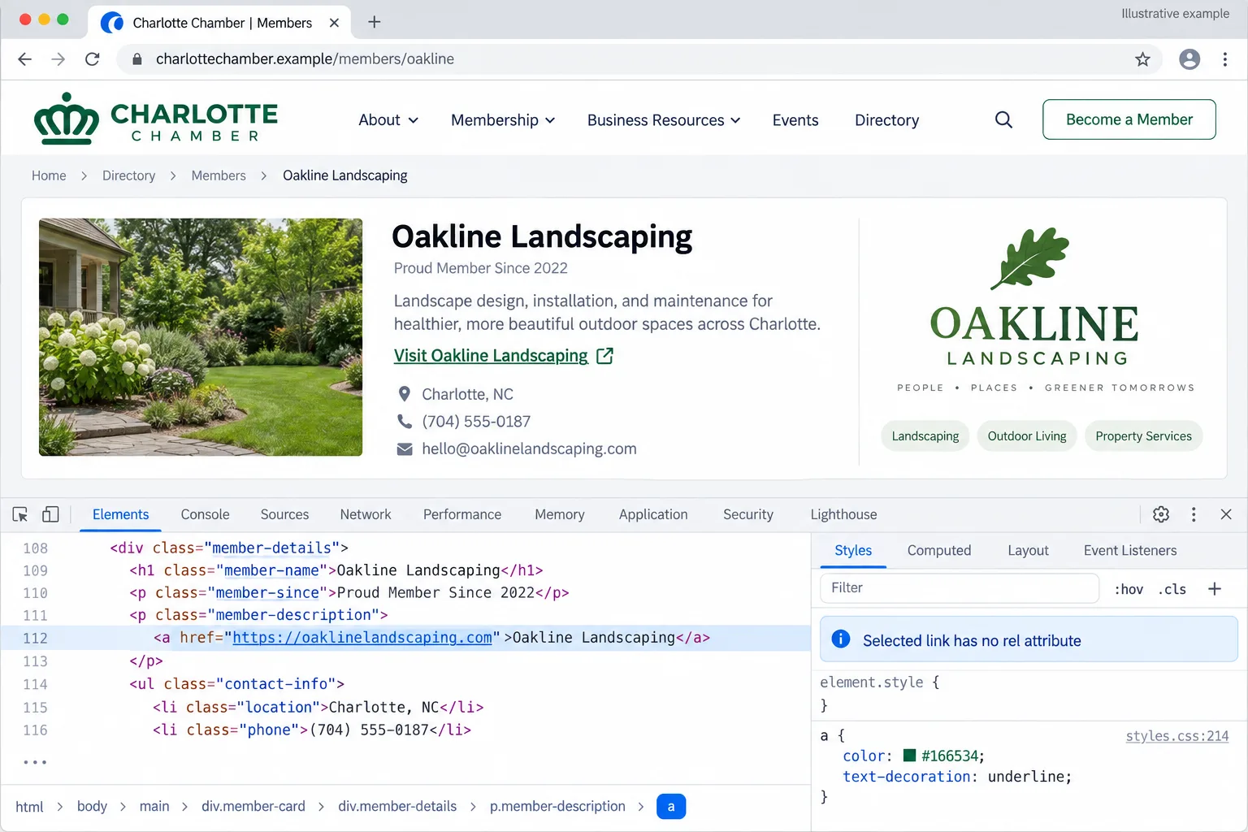
Task: Toggle the .cls class editor
Action: [1172, 589]
